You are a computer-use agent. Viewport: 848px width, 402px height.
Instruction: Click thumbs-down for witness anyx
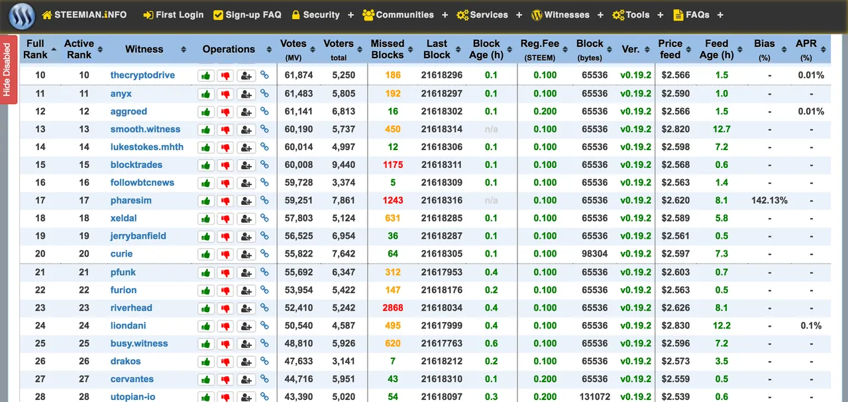[226, 94]
